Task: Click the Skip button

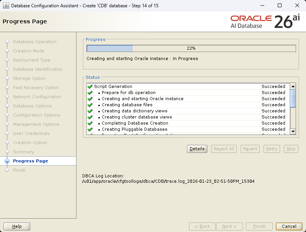Action: (x=291, y=149)
